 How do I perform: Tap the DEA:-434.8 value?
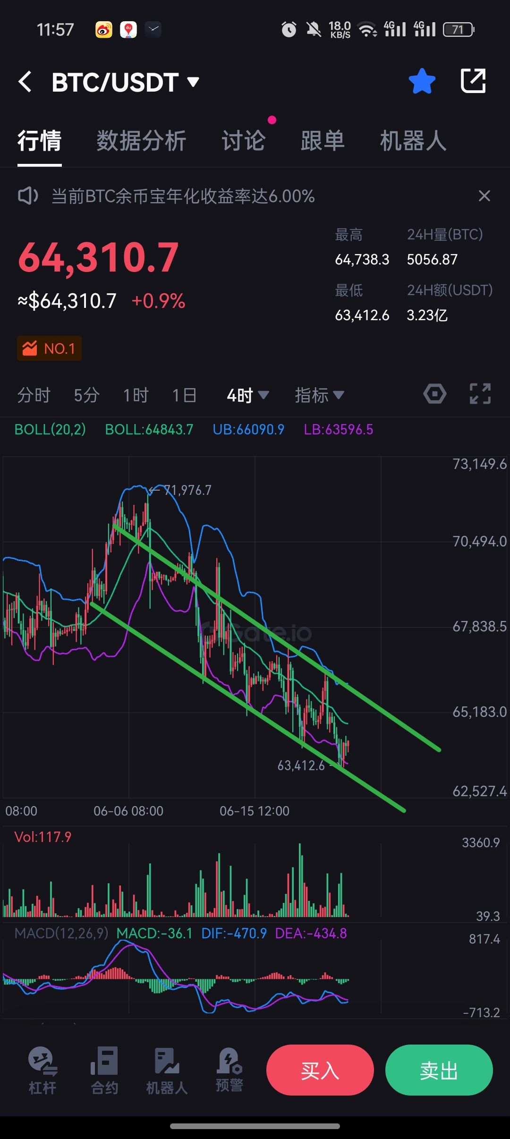click(311, 933)
